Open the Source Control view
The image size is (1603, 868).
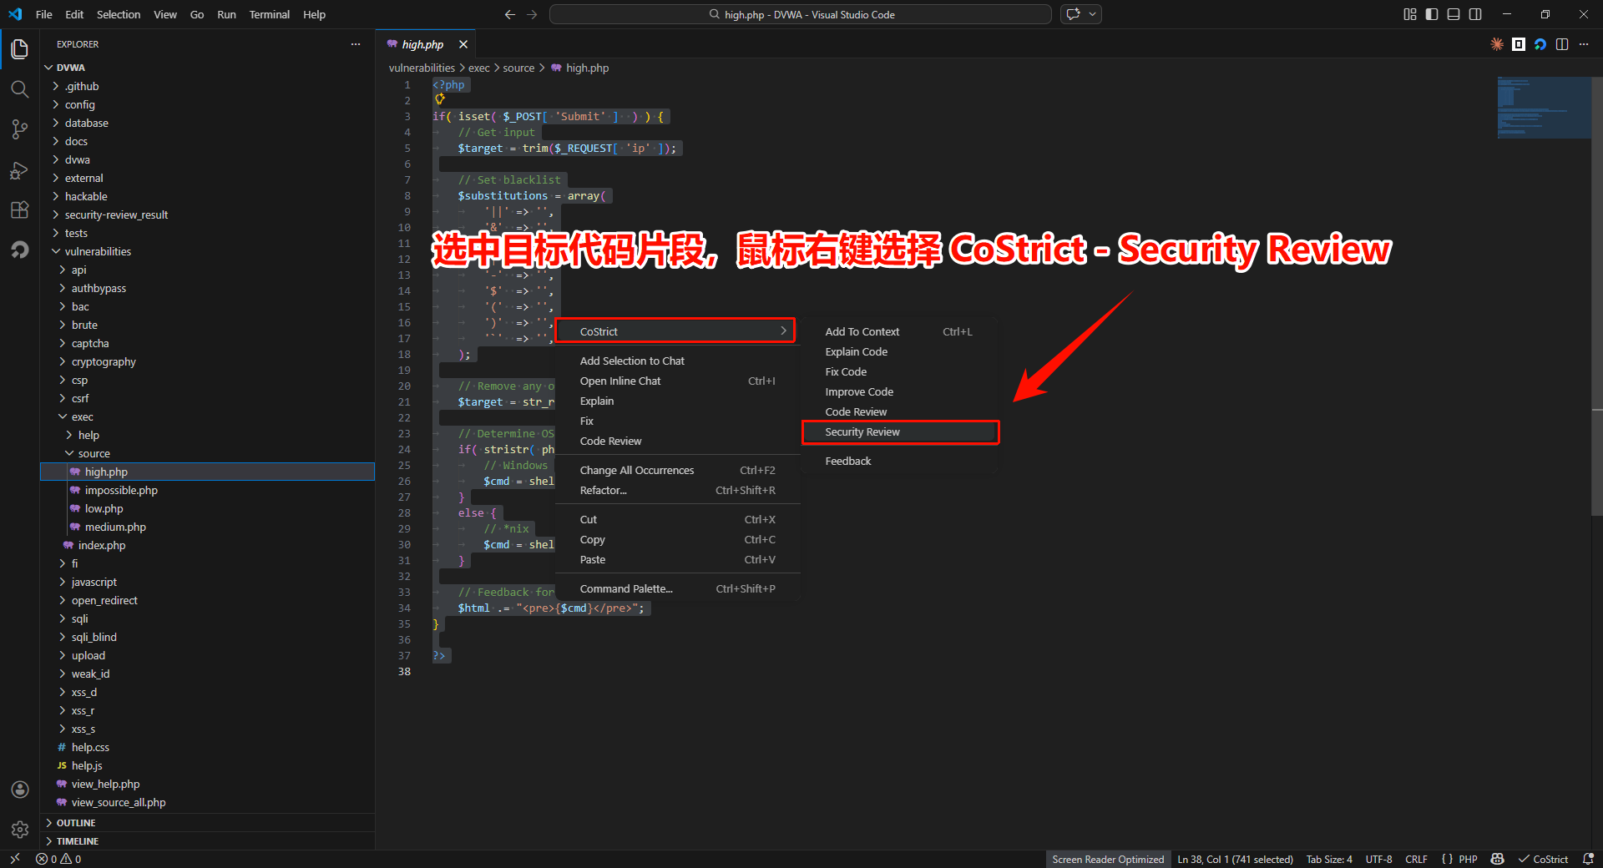pos(20,129)
